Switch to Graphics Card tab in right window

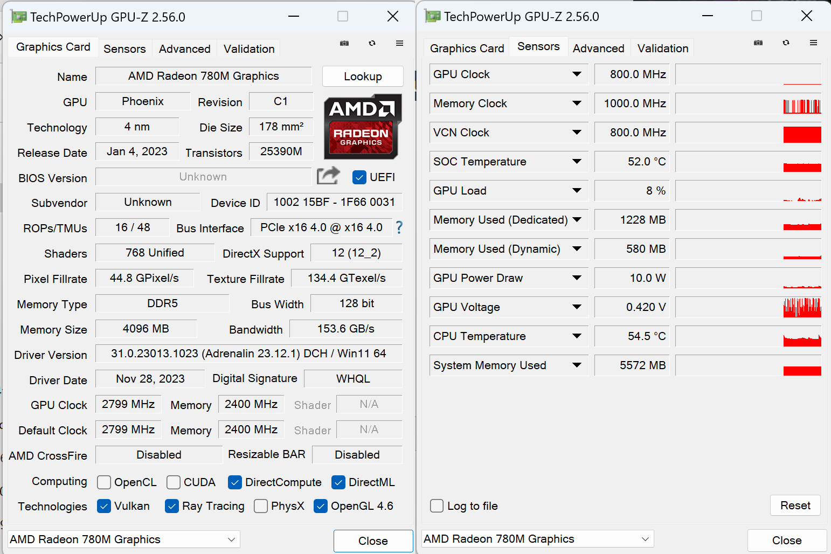point(467,49)
